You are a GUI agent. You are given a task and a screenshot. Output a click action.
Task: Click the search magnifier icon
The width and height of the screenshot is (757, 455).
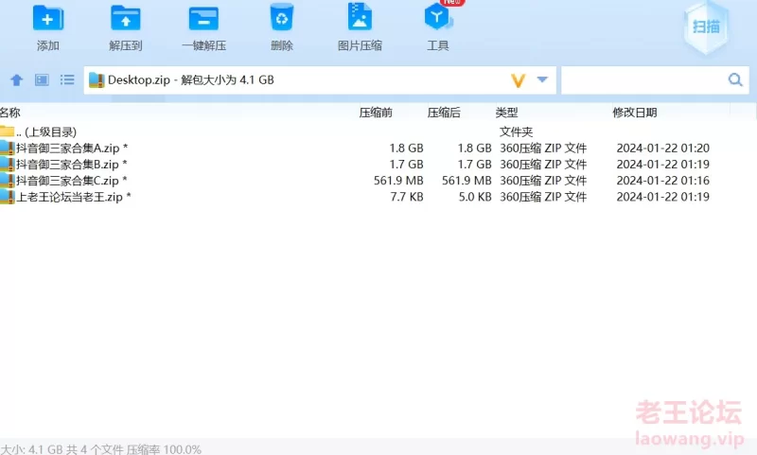click(735, 79)
